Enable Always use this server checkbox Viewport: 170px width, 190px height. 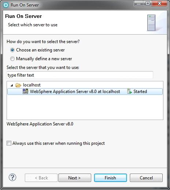pyautogui.click(x=9, y=143)
